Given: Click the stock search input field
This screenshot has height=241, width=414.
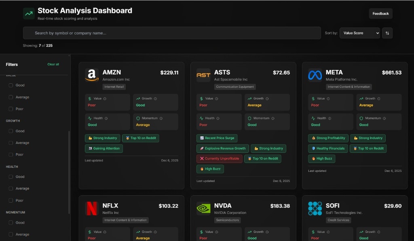Looking at the screenshot, I should point(170,33).
